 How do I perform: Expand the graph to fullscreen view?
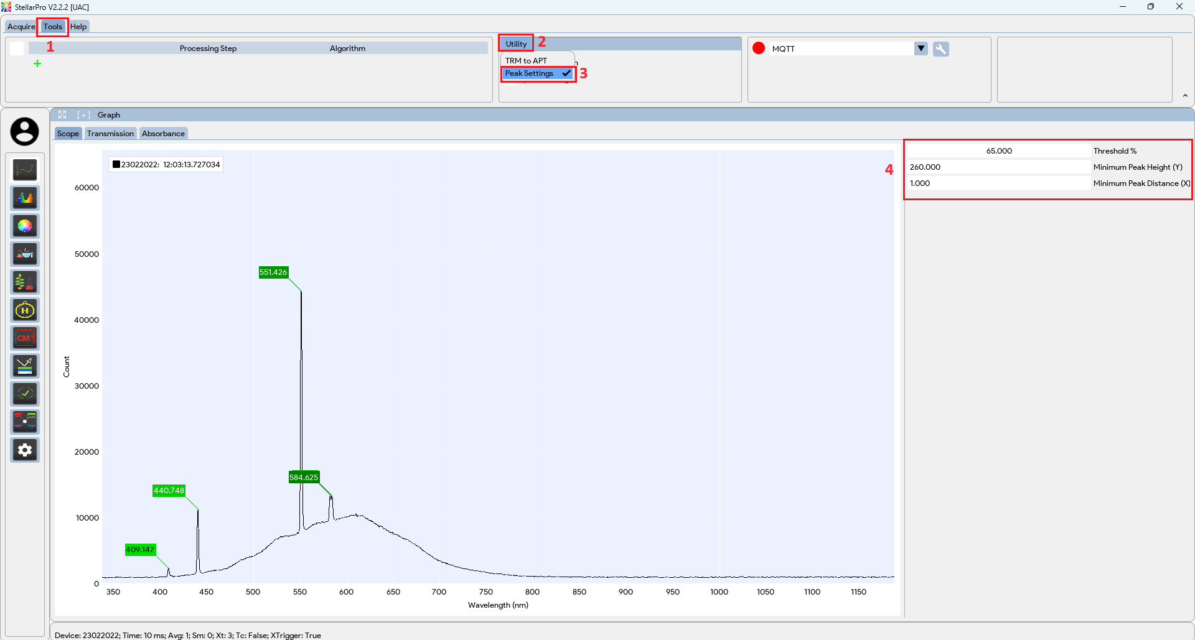pyautogui.click(x=62, y=114)
